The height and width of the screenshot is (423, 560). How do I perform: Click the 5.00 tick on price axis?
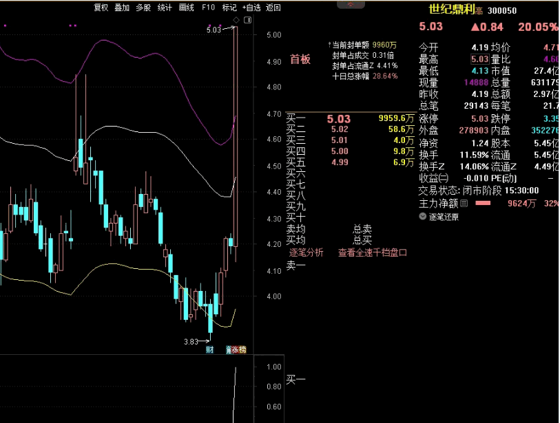(274, 35)
